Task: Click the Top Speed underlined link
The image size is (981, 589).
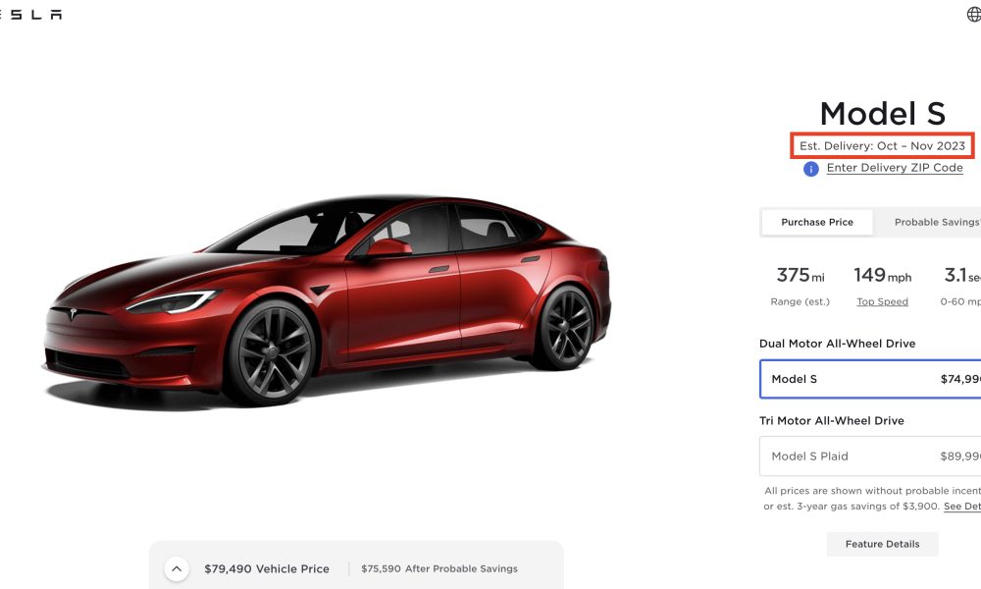Action: point(882,301)
